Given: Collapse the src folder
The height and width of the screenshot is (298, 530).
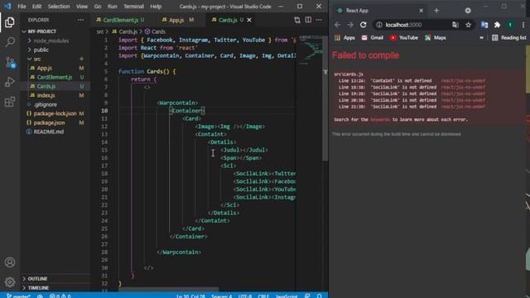Looking at the screenshot, I should coord(37,59).
